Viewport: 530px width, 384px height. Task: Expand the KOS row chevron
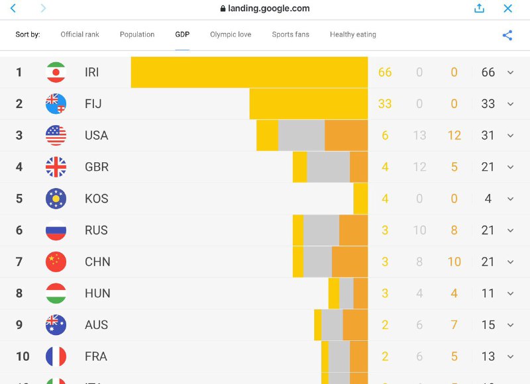point(510,199)
